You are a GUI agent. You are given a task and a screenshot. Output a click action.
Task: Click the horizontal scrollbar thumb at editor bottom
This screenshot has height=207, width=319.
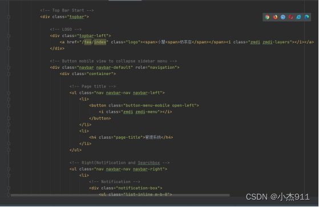click(120, 195)
